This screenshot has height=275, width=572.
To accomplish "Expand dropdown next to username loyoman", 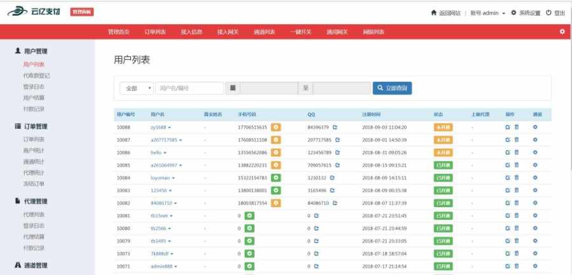I will (174, 178).
